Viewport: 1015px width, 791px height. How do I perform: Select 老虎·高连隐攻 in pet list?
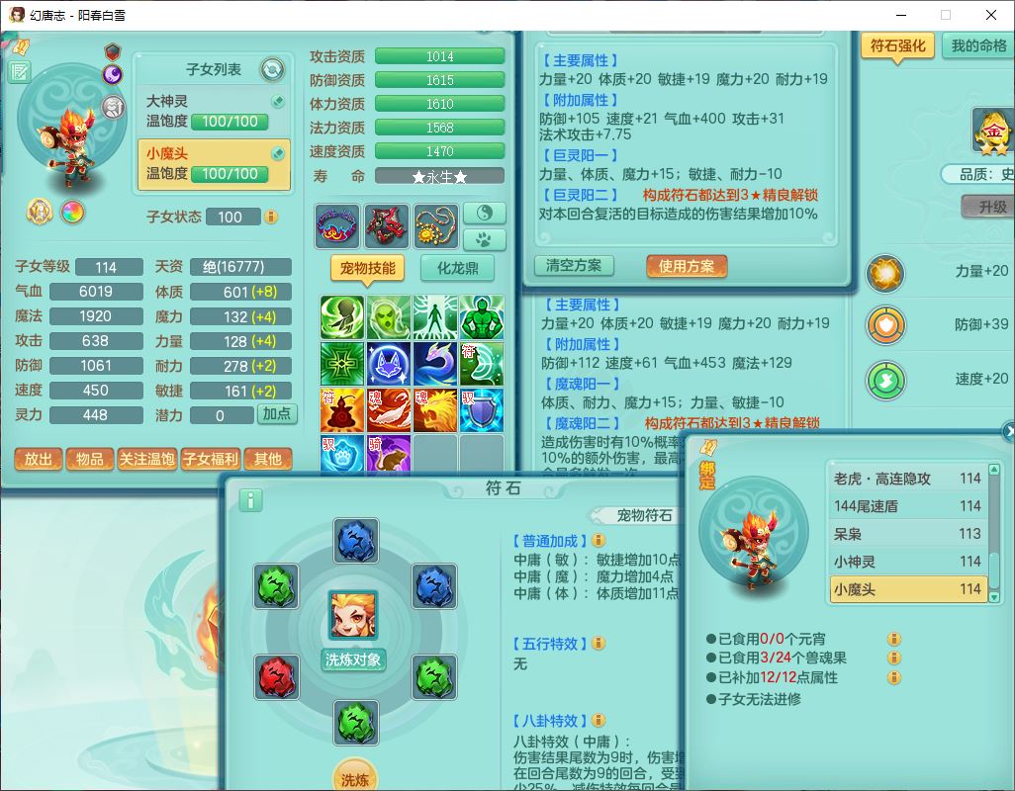click(907, 478)
